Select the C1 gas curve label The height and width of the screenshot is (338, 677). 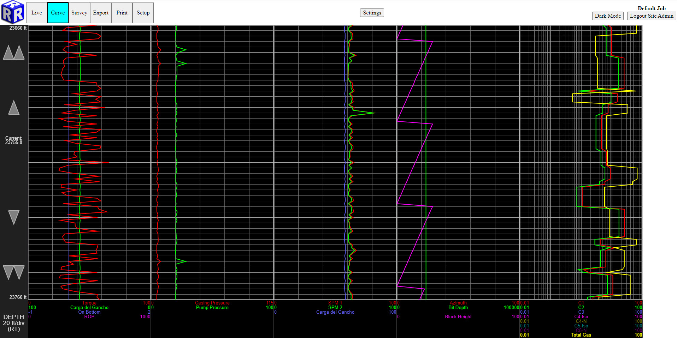click(x=581, y=303)
